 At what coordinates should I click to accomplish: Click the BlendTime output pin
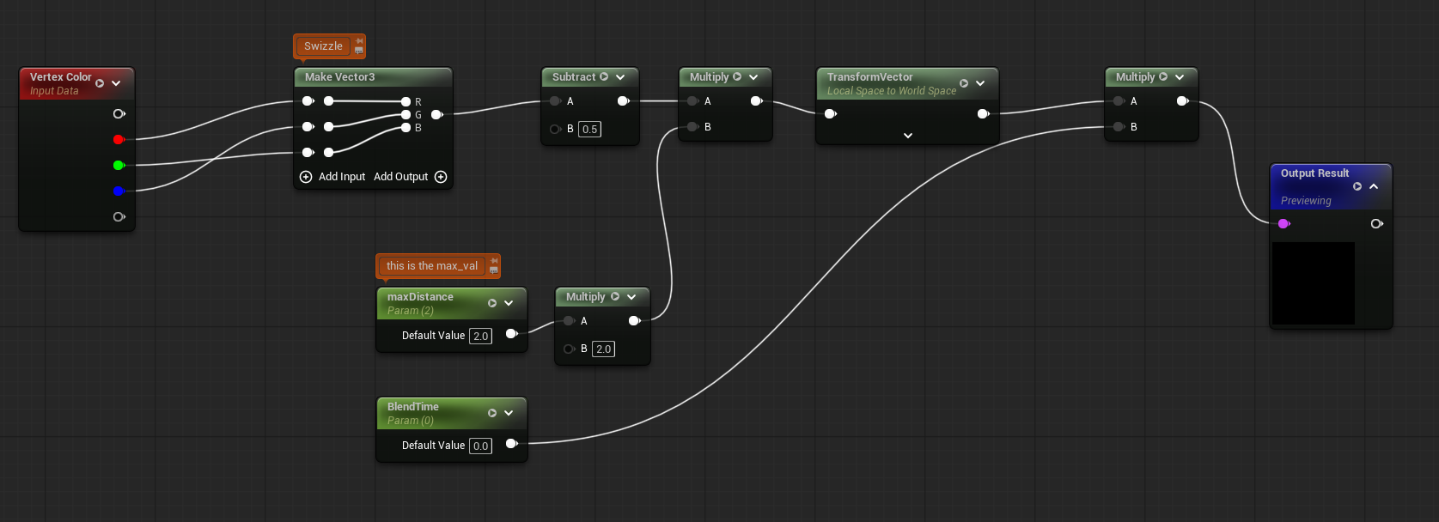(x=512, y=443)
